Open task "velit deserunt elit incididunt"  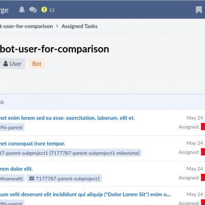tap(85, 194)
